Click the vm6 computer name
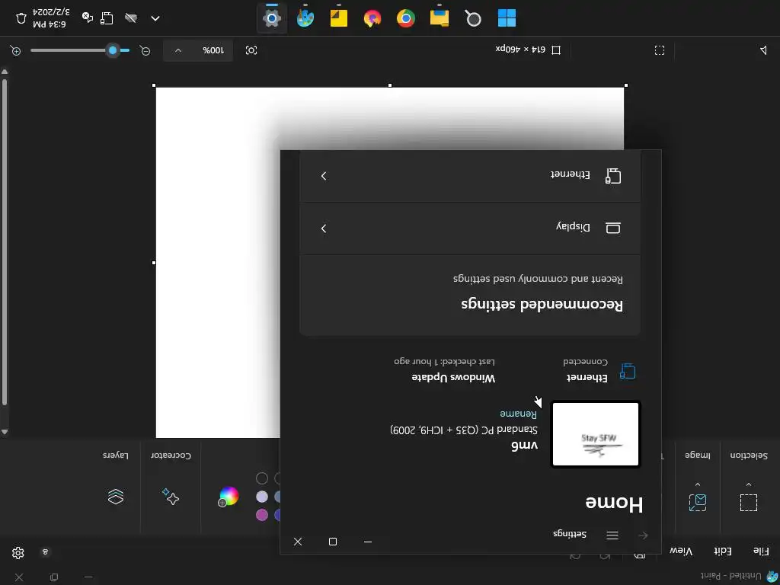Viewport: 780px width, 585px height. click(x=524, y=446)
